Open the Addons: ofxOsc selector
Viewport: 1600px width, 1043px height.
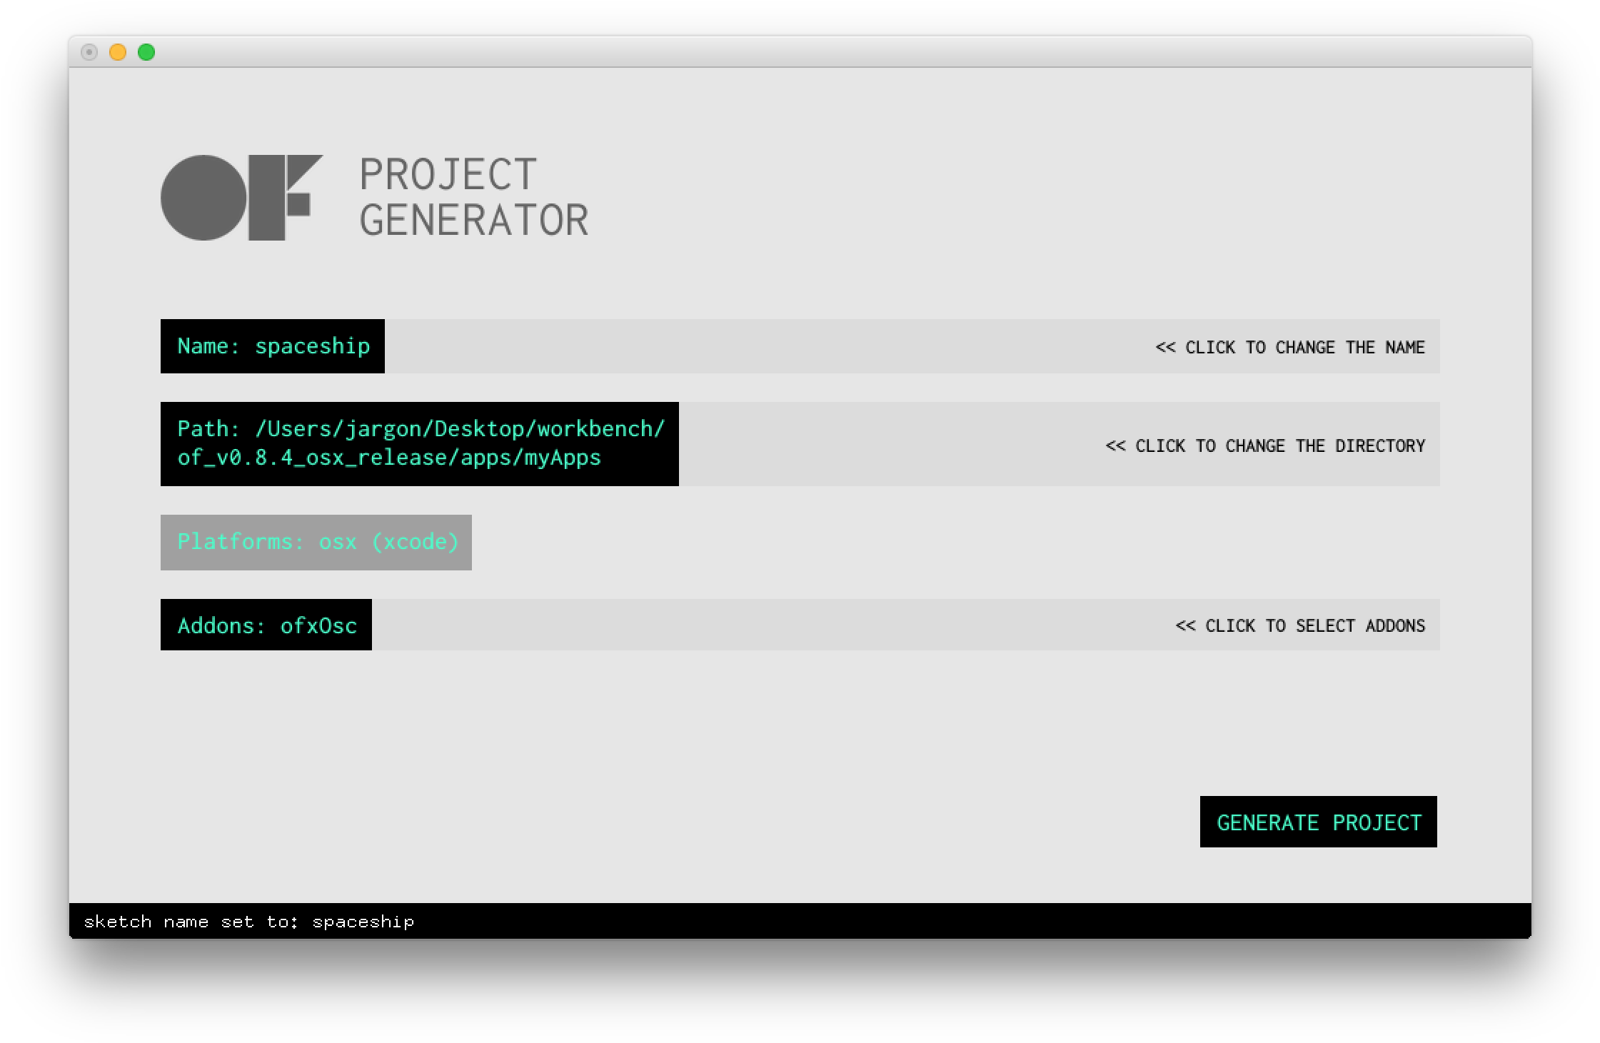click(x=266, y=625)
